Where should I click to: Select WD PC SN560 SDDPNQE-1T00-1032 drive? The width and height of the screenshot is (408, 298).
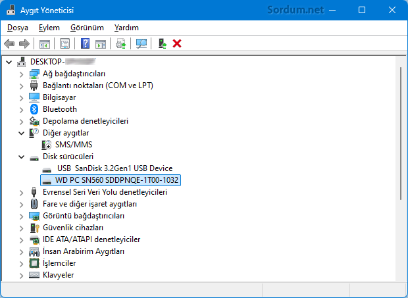pyautogui.click(x=111, y=180)
